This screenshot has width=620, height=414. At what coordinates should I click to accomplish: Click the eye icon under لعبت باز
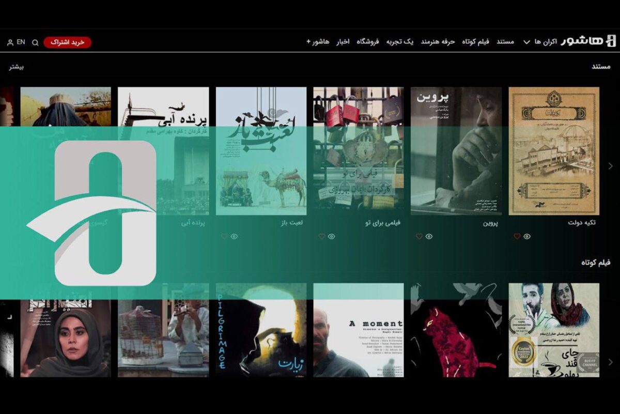click(234, 237)
